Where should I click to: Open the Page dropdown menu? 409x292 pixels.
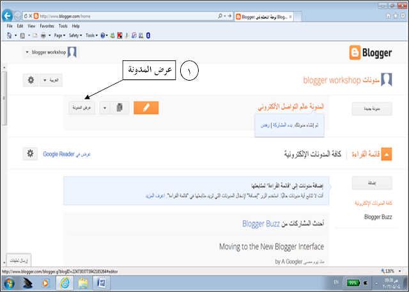pyautogui.click(x=59, y=35)
